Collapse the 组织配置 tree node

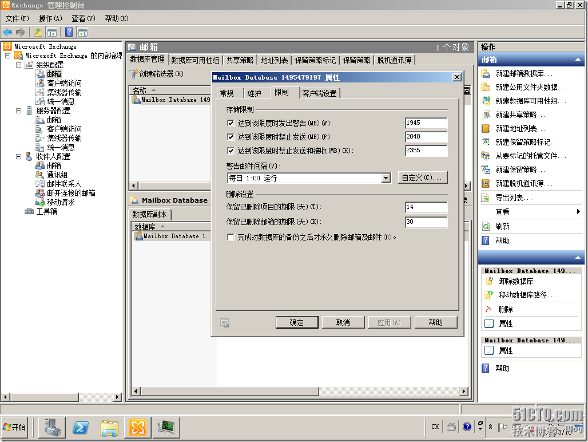point(19,64)
